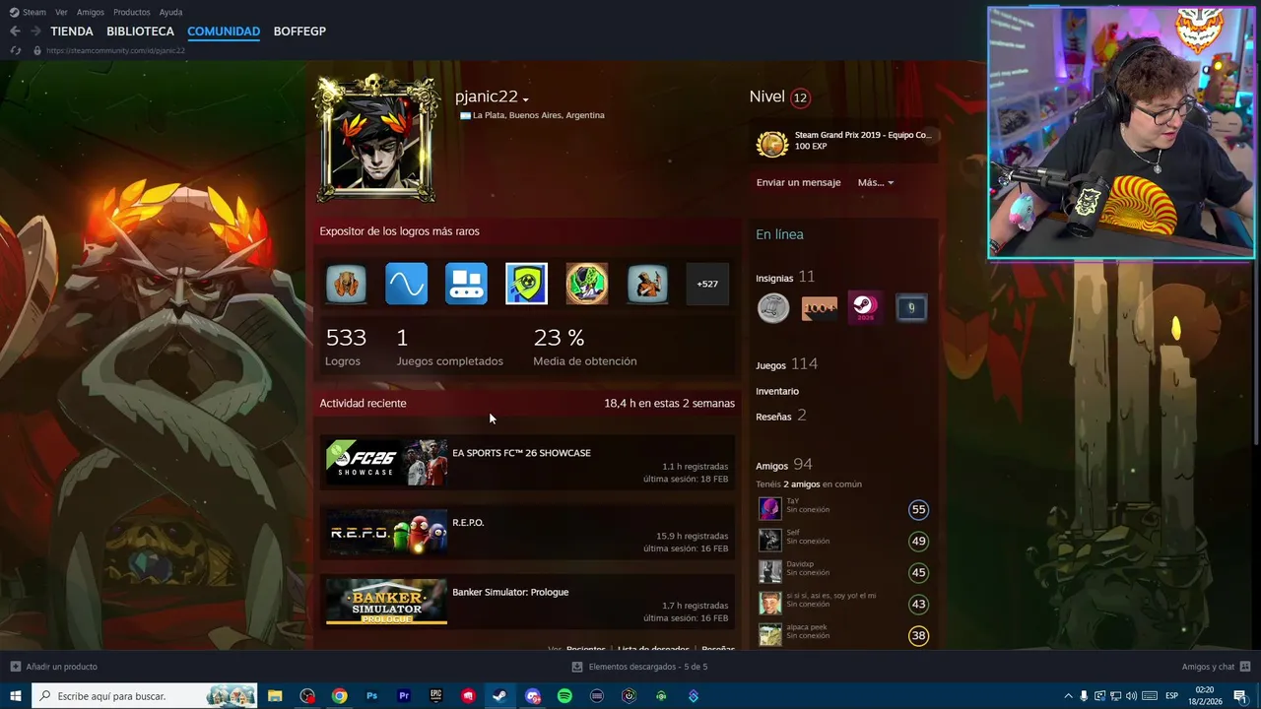
Task: Click the EA SPORTS FC™ 26 SHOWCASE title
Action: 521,453
